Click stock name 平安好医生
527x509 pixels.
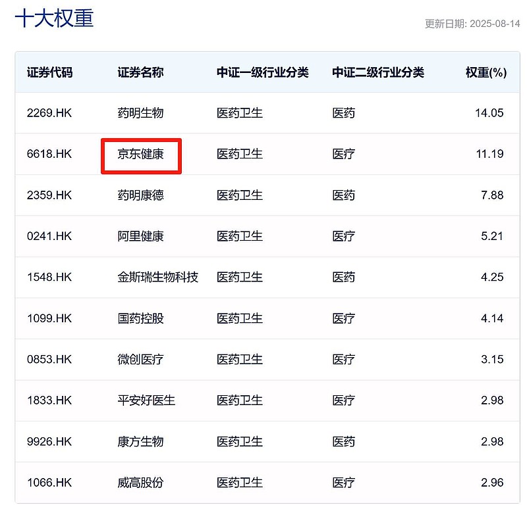click(146, 400)
